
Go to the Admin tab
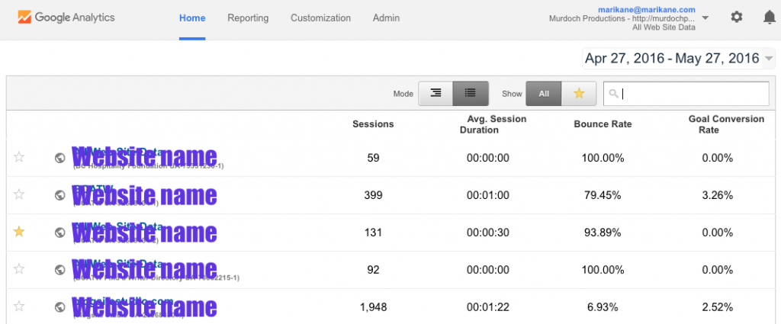pos(386,18)
